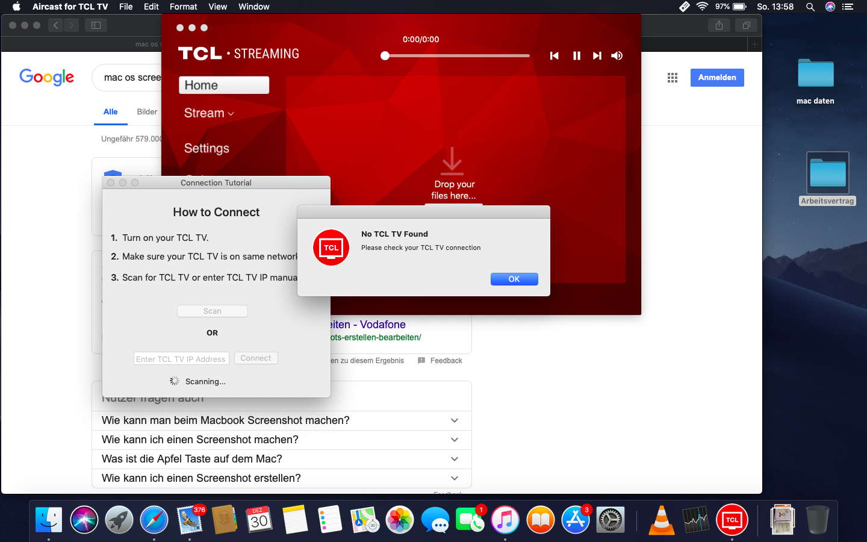This screenshot has width=867, height=542.
Task: Open Messages from the Dock
Action: [435, 520]
